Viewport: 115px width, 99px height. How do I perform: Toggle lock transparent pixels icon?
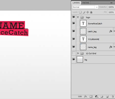click(80, 12)
